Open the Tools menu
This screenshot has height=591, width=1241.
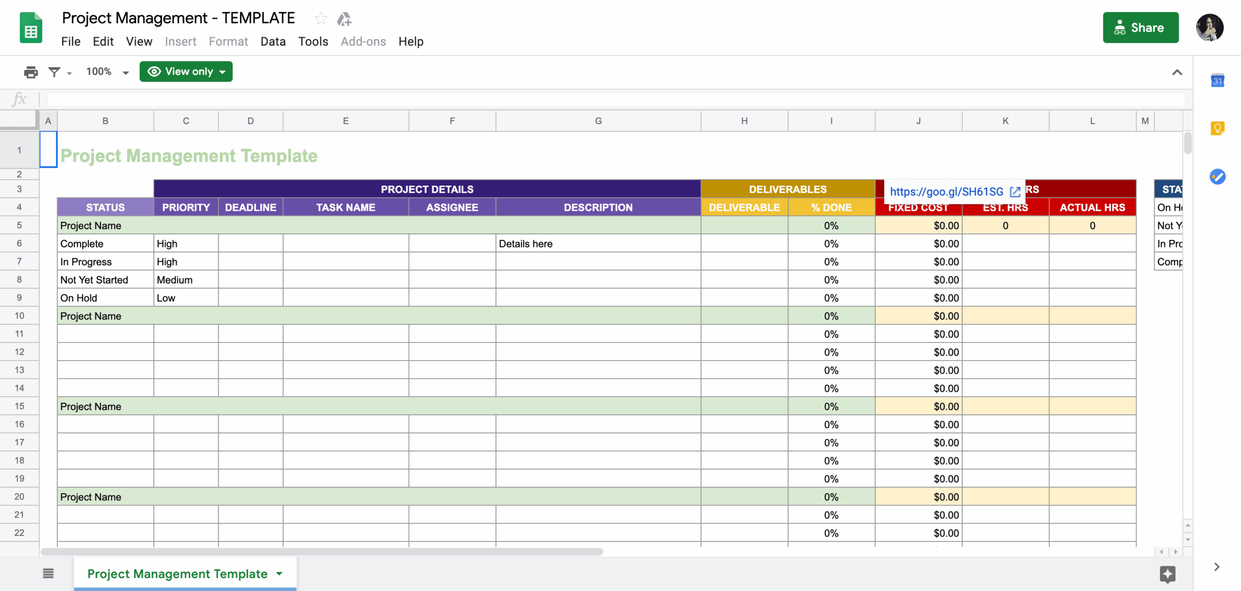(x=313, y=42)
